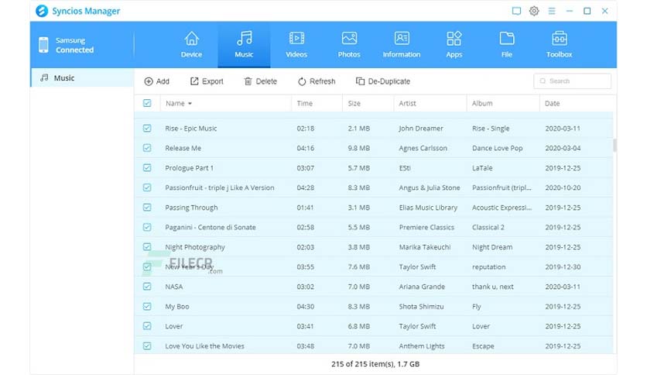Focus the Search input field
Screen dimensions: 647x375
(572, 81)
